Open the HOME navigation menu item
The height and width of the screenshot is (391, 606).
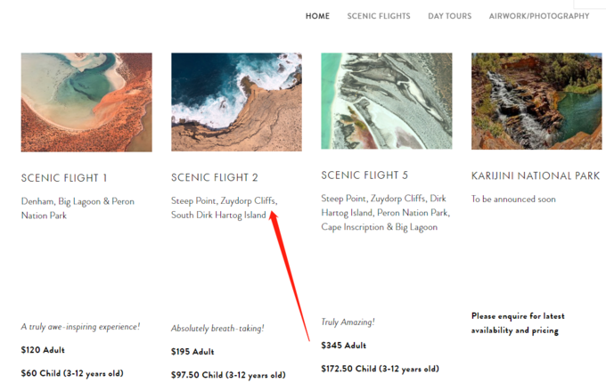coord(317,16)
